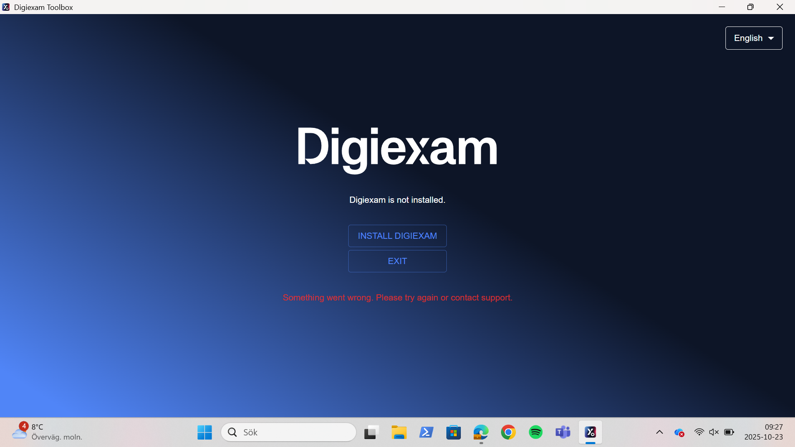Open the Digiexam Toolbox taskbar icon
The width and height of the screenshot is (795, 447).
[590, 432]
